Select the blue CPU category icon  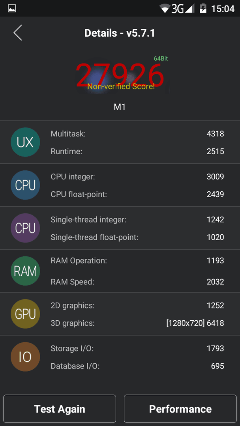click(25, 185)
